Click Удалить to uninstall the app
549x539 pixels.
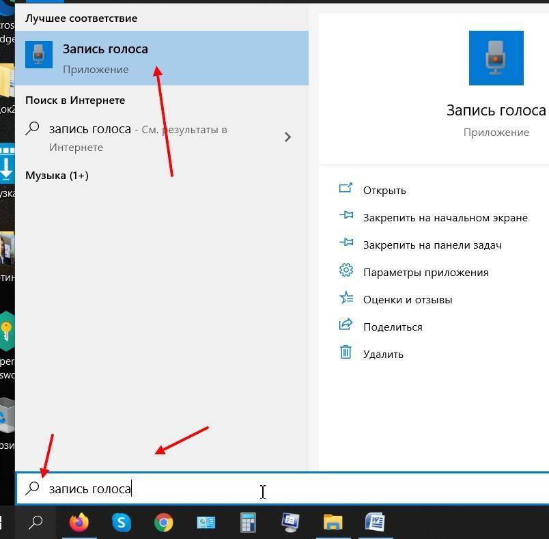point(382,355)
